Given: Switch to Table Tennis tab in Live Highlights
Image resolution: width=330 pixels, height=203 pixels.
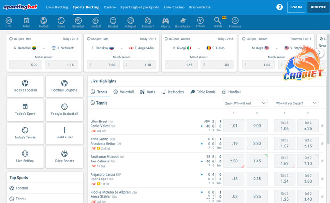Looking at the screenshot, I should coord(203,92).
